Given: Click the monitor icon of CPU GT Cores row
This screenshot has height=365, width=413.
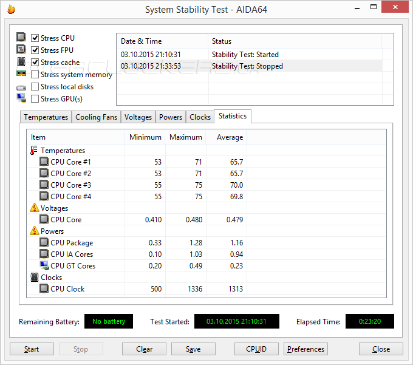Looking at the screenshot, I should point(44,266).
